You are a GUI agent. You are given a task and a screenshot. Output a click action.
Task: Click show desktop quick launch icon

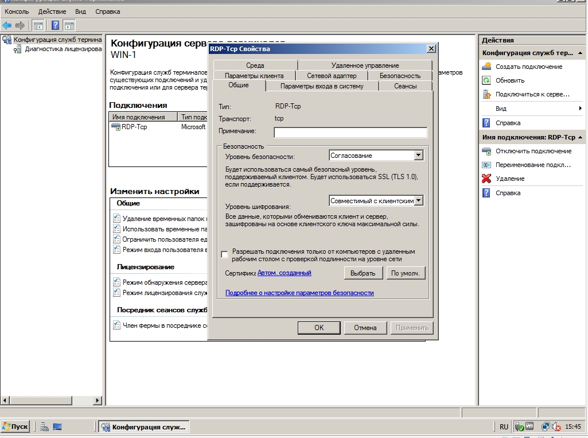click(x=57, y=427)
